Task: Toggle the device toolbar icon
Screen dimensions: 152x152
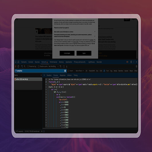Action: click(x=18, y=62)
